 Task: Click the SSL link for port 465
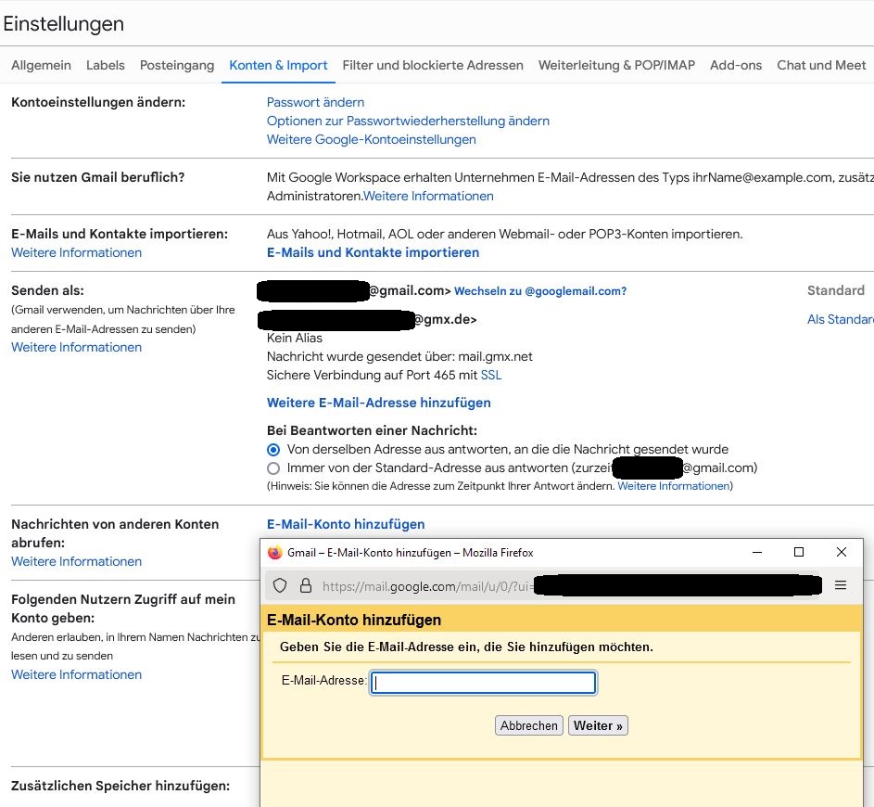[x=491, y=376]
